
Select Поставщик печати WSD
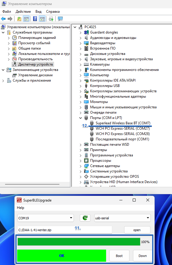click(110, 145)
